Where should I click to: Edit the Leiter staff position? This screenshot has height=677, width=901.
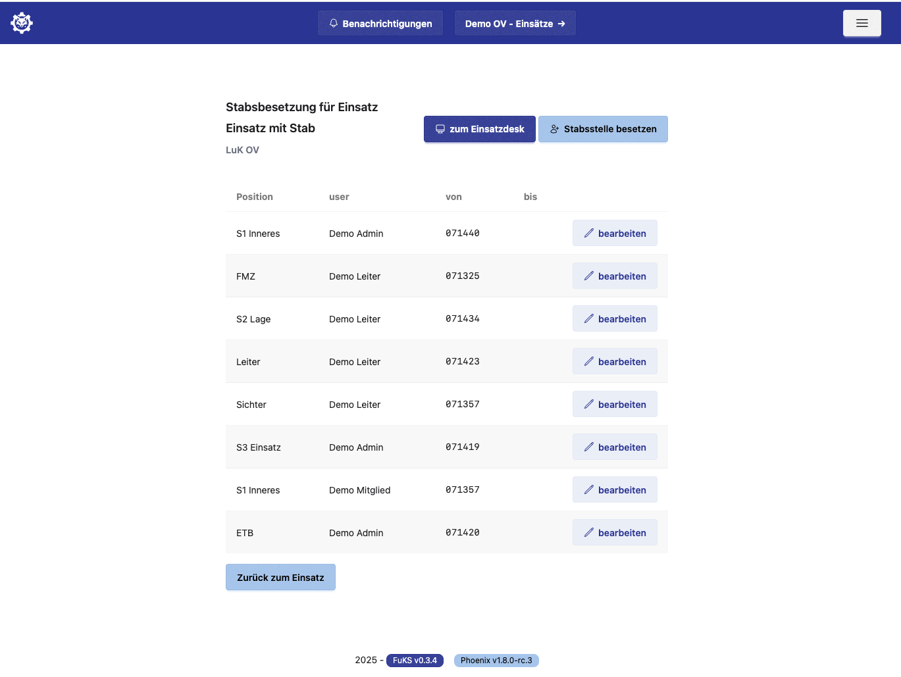615,361
